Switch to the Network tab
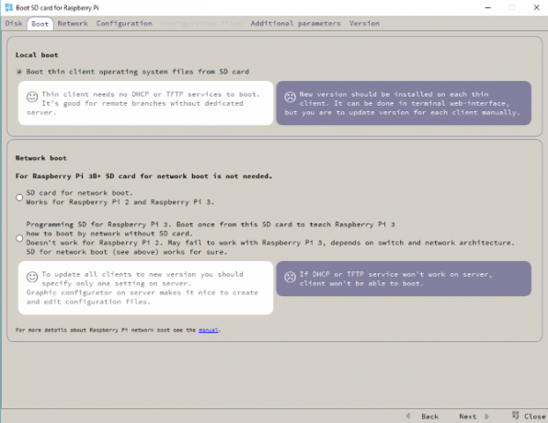Viewport: 548px width, 423px height. coord(73,23)
